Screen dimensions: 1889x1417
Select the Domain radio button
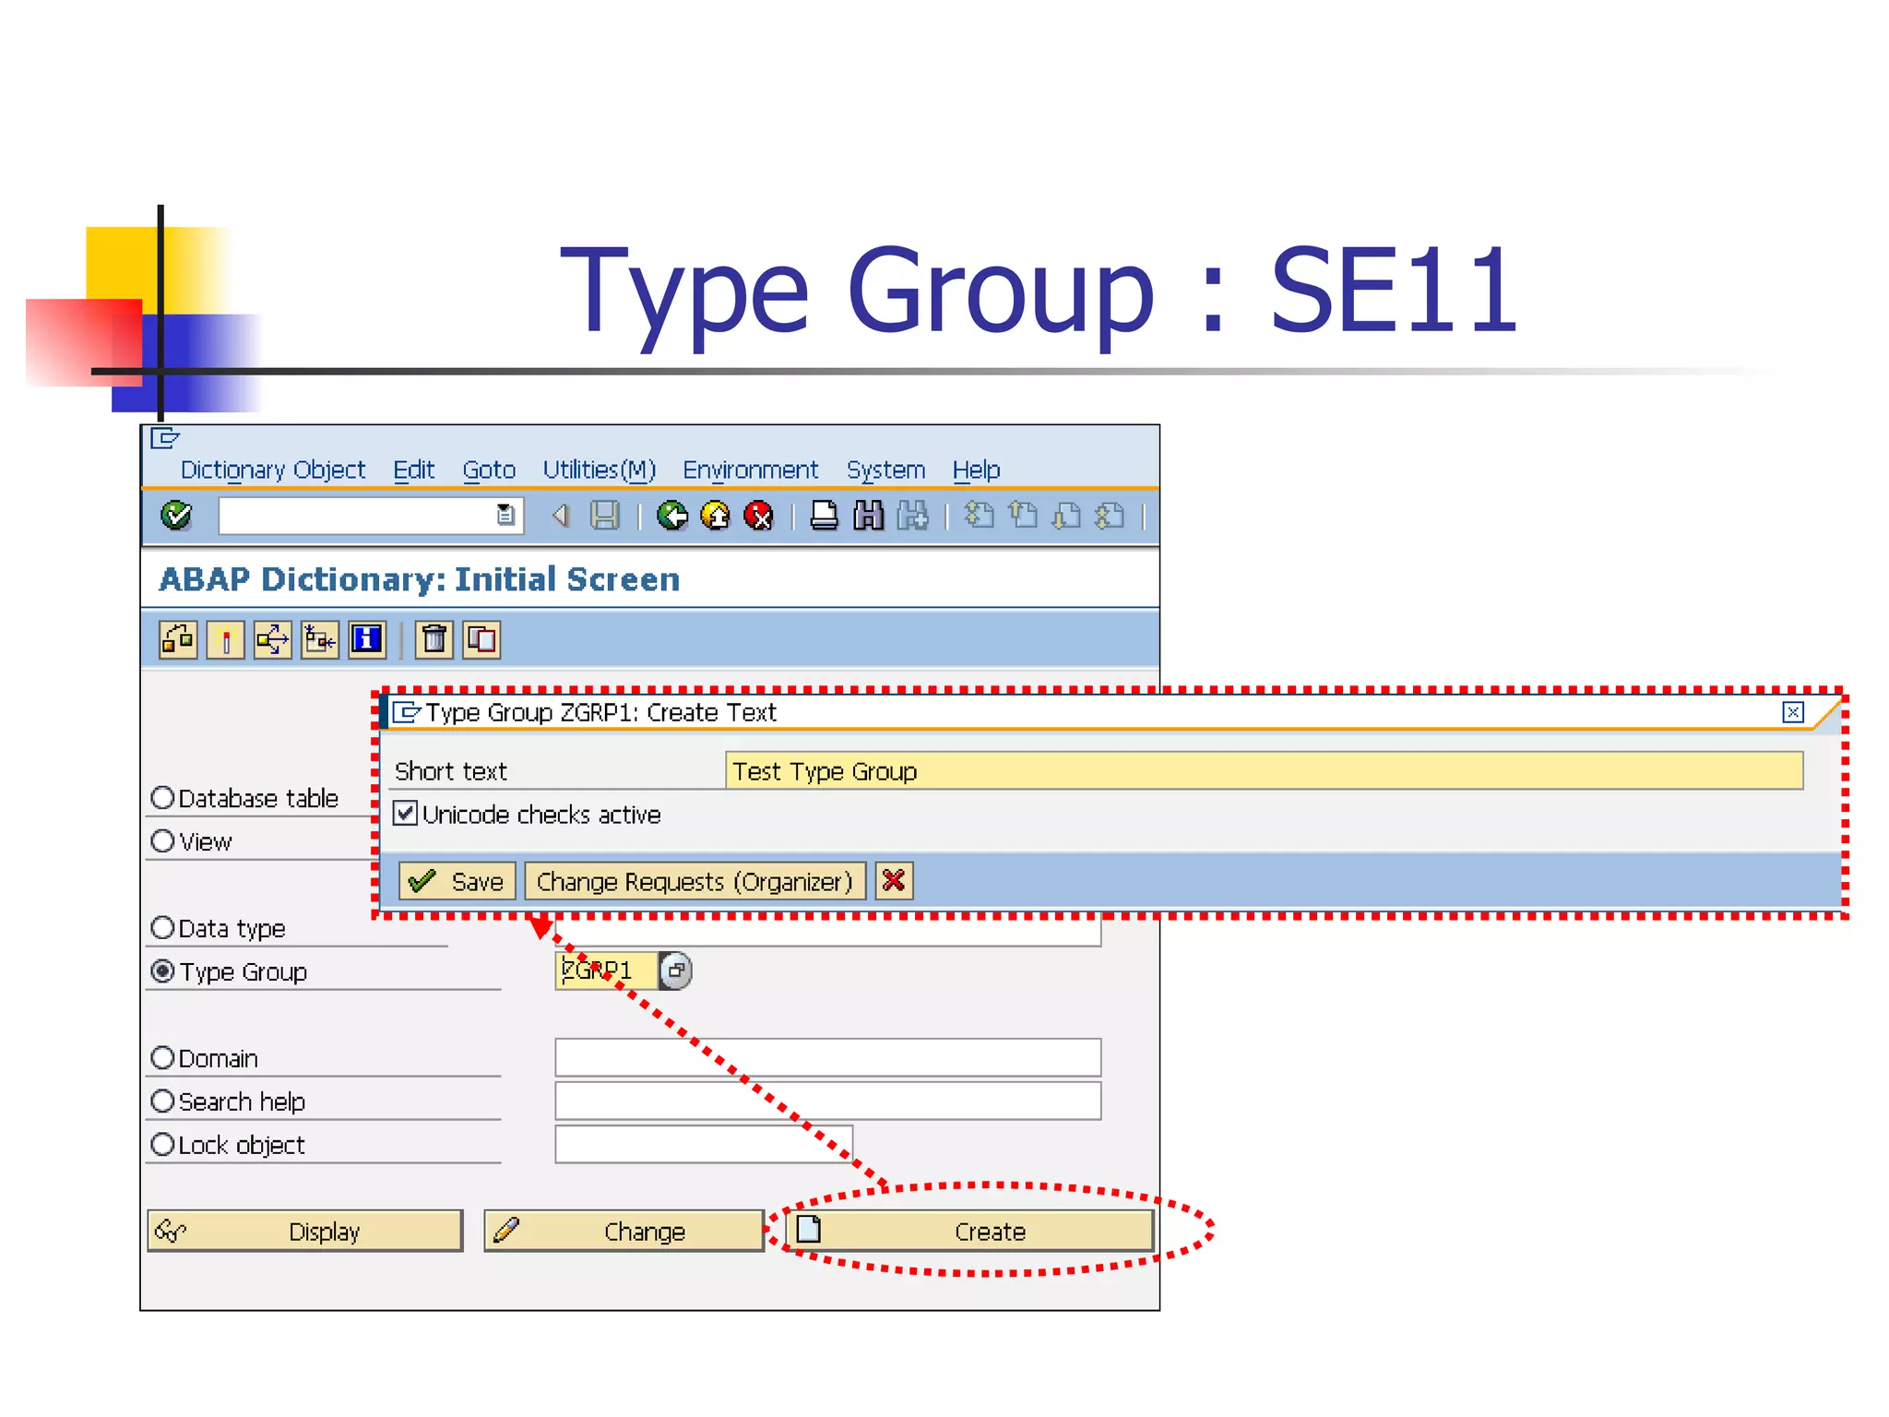pos(162,1058)
